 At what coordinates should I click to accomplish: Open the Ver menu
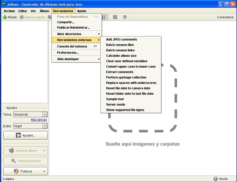click(33, 11)
